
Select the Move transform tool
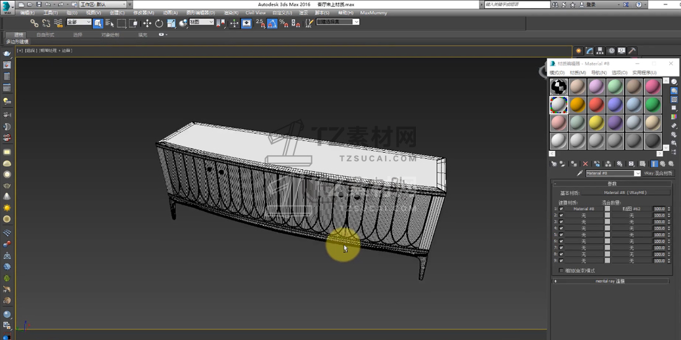pos(147,23)
